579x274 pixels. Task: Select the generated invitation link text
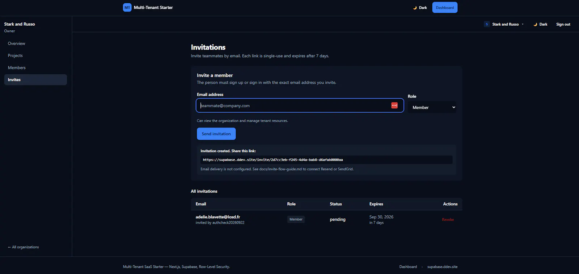(x=273, y=160)
